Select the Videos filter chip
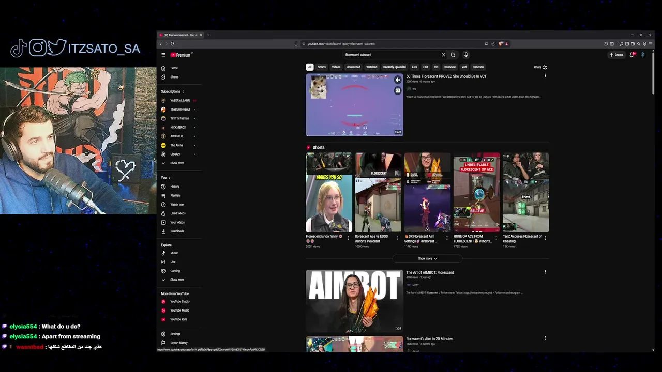 (x=336, y=67)
